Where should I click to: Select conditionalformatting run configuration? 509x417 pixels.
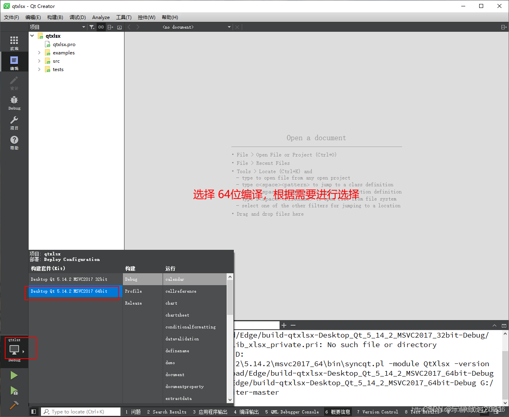coord(195,327)
